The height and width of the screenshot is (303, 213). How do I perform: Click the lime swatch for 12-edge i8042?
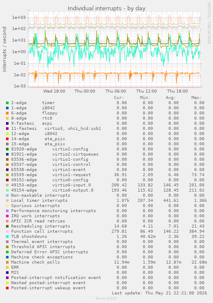pos(7,134)
